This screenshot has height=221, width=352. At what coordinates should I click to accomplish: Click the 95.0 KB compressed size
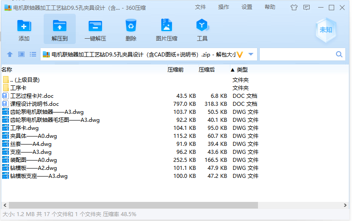(x=217, y=128)
